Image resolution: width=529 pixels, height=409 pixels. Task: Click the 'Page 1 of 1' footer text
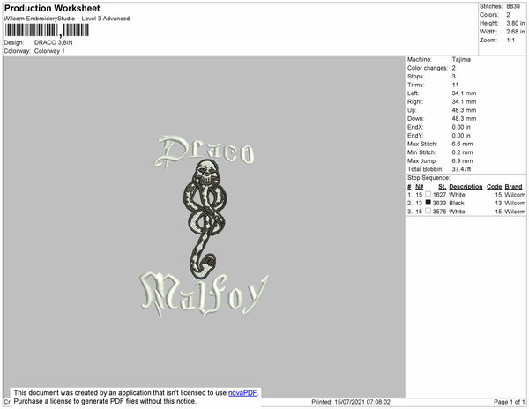(509, 402)
